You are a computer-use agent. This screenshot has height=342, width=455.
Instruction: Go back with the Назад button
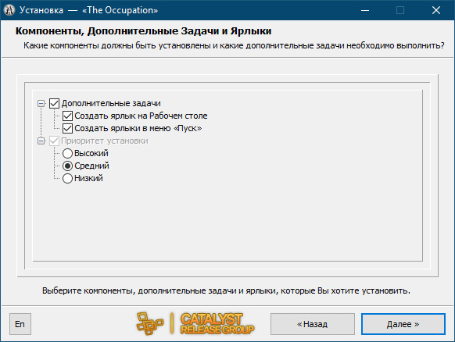click(313, 324)
